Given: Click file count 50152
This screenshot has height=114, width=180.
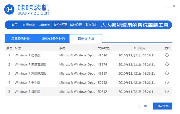Looking at the screenshot, I should click(x=103, y=83).
